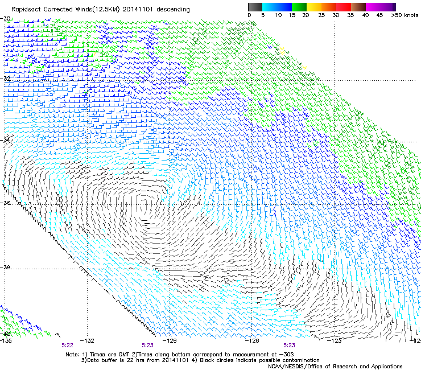This screenshot has height=370, width=421.
Task: Click the NOAA/NESDIS credit text
Action: tap(335, 366)
